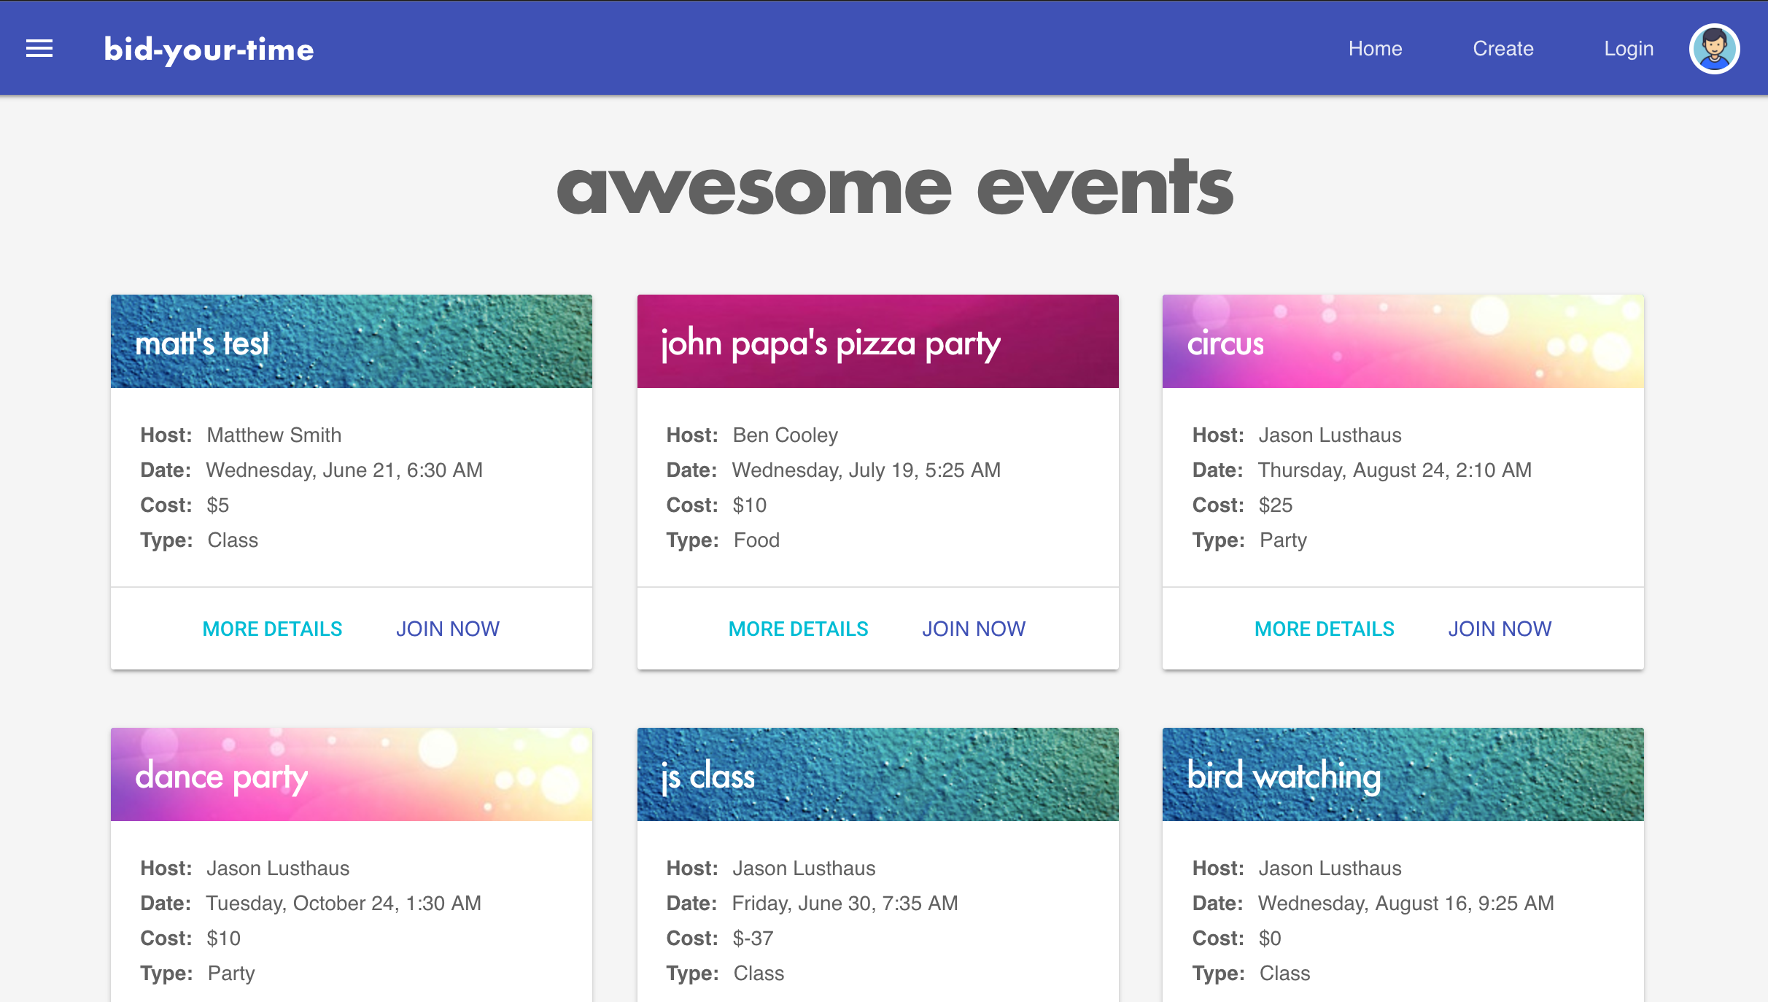
Task: Join matt's test event now
Action: point(447,629)
